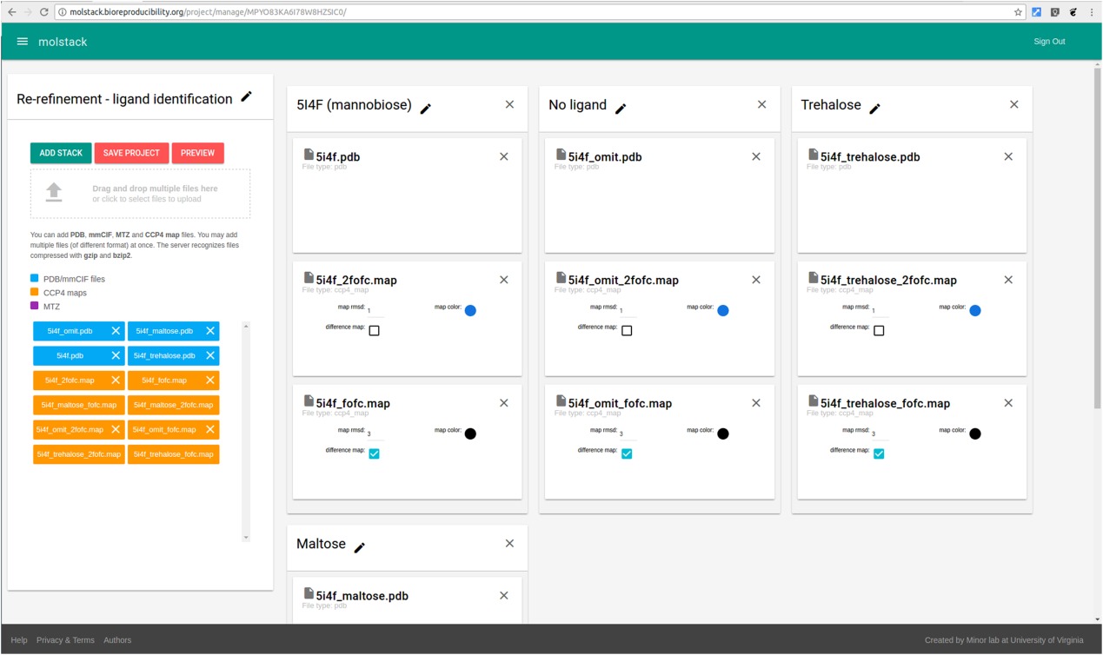Screen dimensions: 1103x655
Task: Delete 5i4f_fofc.map chip in file list
Action: [x=210, y=380]
